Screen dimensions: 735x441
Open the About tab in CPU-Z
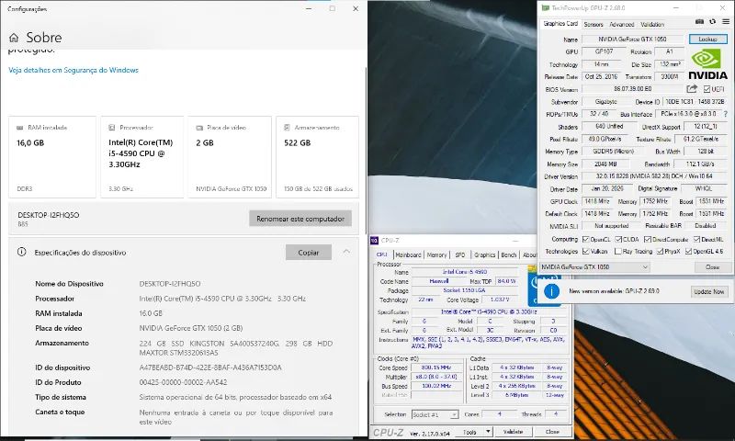[530, 254]
